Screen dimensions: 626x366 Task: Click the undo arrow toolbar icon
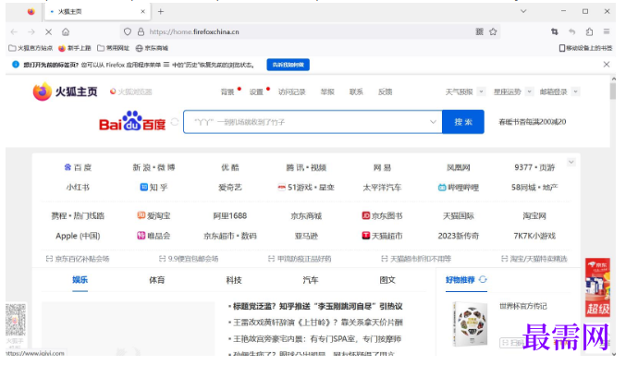(x=571, y=31)
